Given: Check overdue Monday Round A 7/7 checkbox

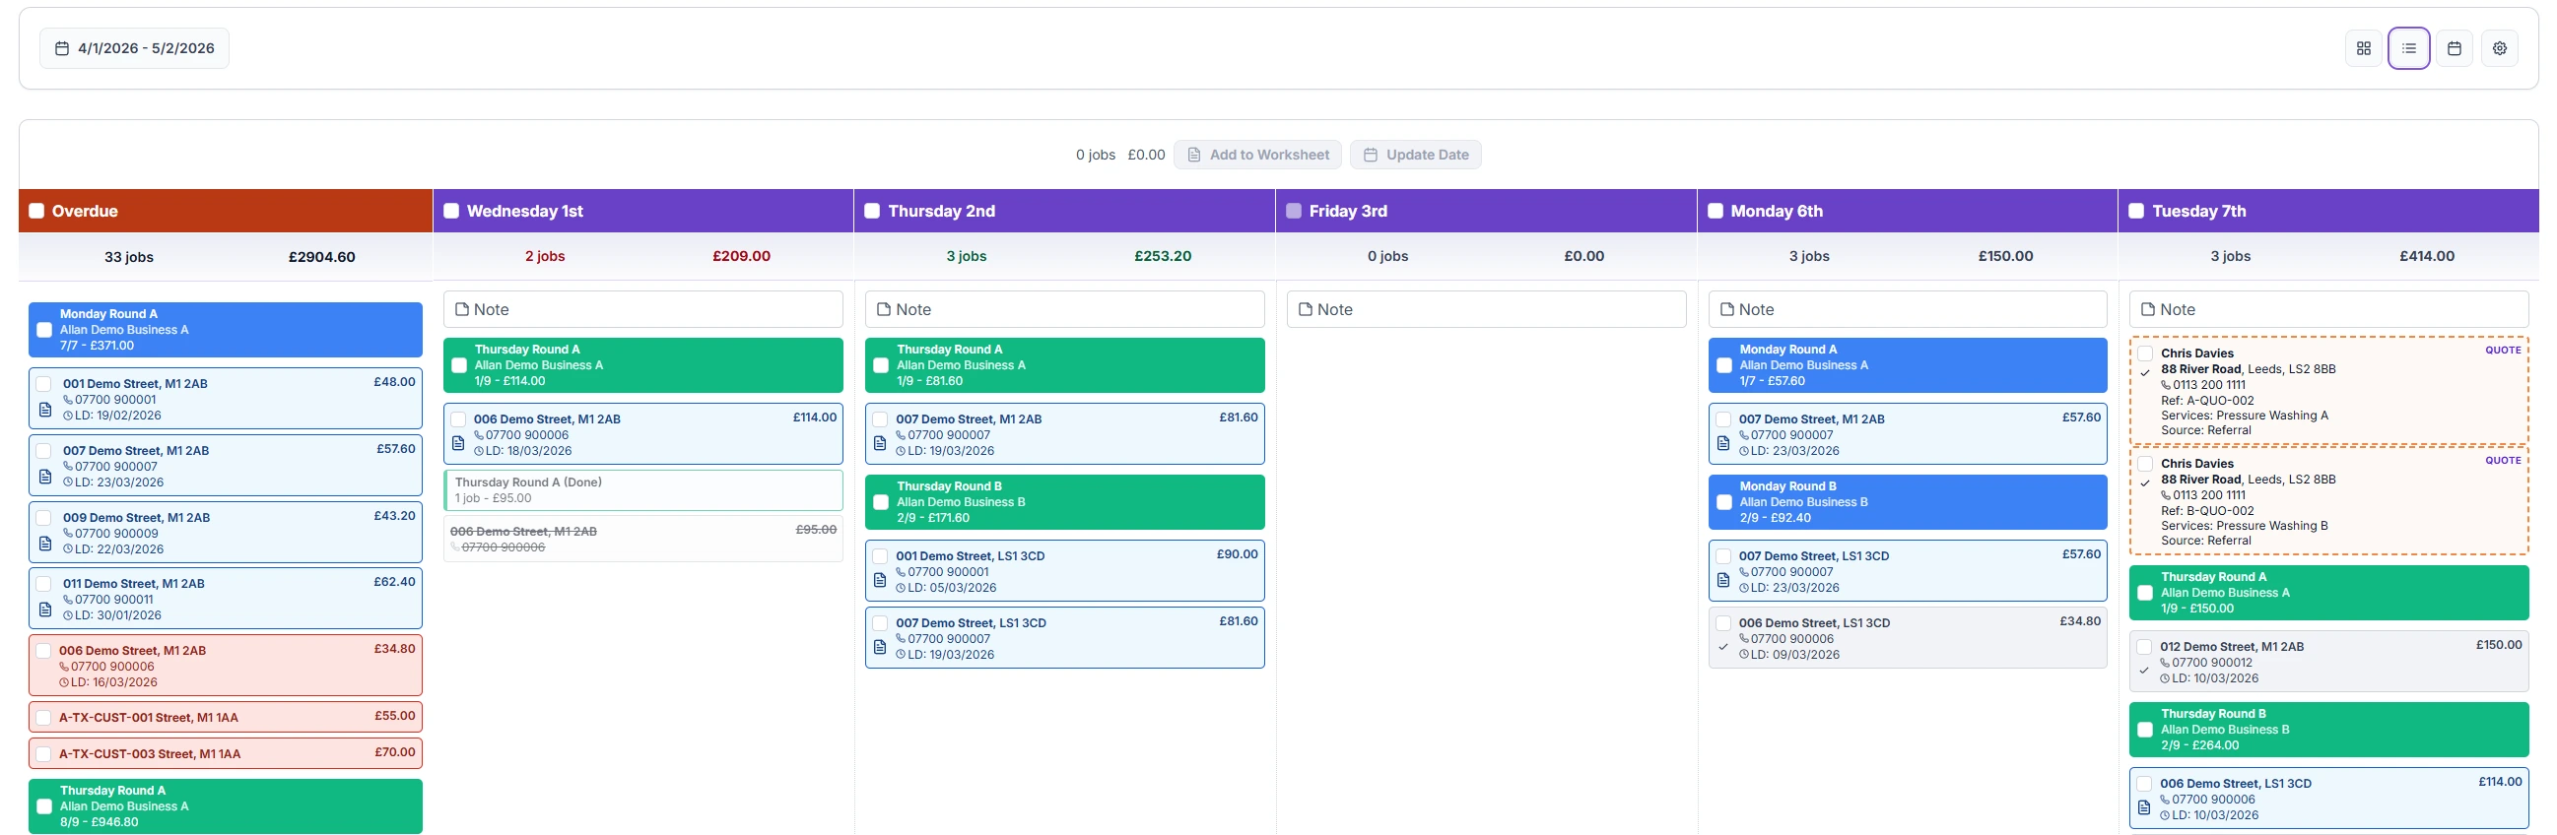Looking at the screenshot, I should coord(44,330).
